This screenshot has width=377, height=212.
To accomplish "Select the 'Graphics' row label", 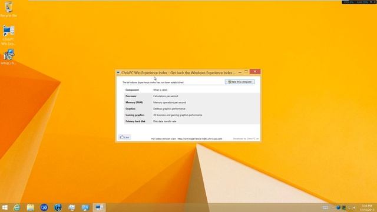I will [130, 108].
